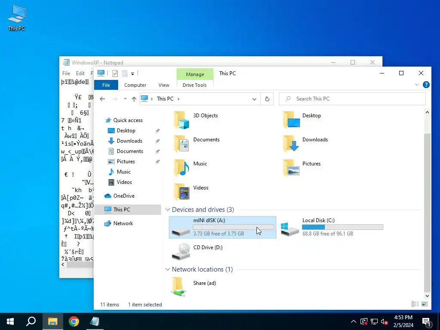Click the Notepad horizontal scroll left arrow
This screenshot has height=330, width=440.
click(63, 265)
